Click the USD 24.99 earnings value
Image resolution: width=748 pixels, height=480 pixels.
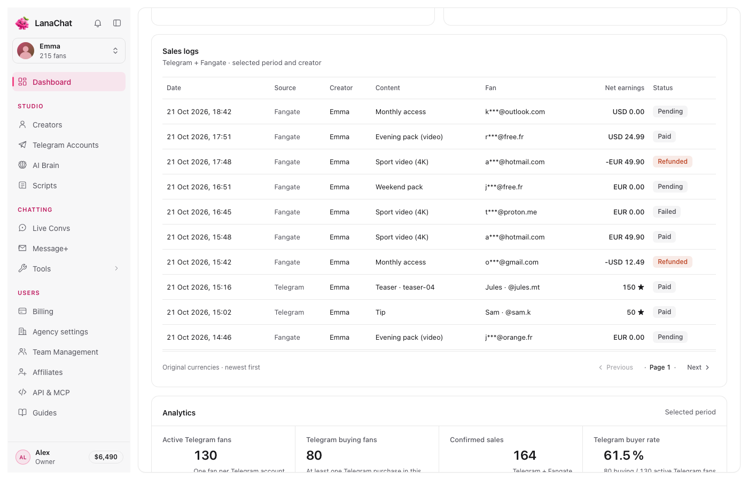(x=626, y=137)
